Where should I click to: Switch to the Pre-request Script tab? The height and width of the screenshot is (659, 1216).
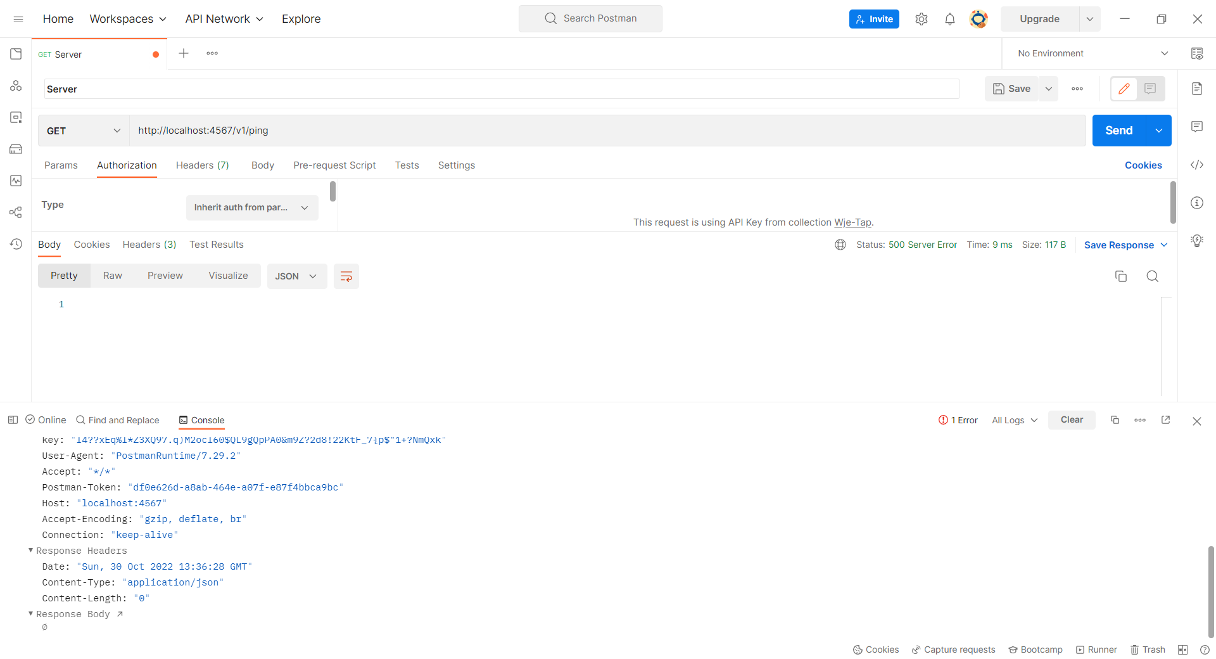pyautogui.click(x=334, y=165)
